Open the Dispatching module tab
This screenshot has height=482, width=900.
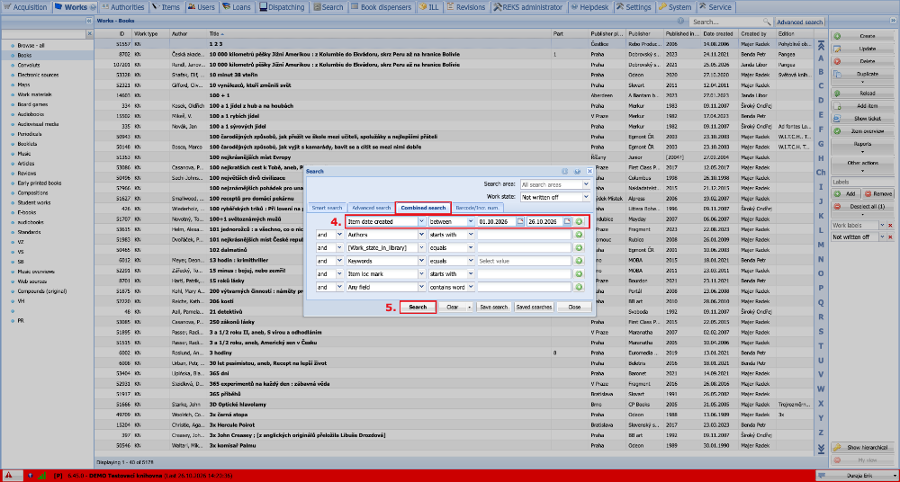pyautogui.click(x=283, y=7)
